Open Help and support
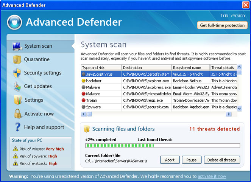 (x=41, y=127)
